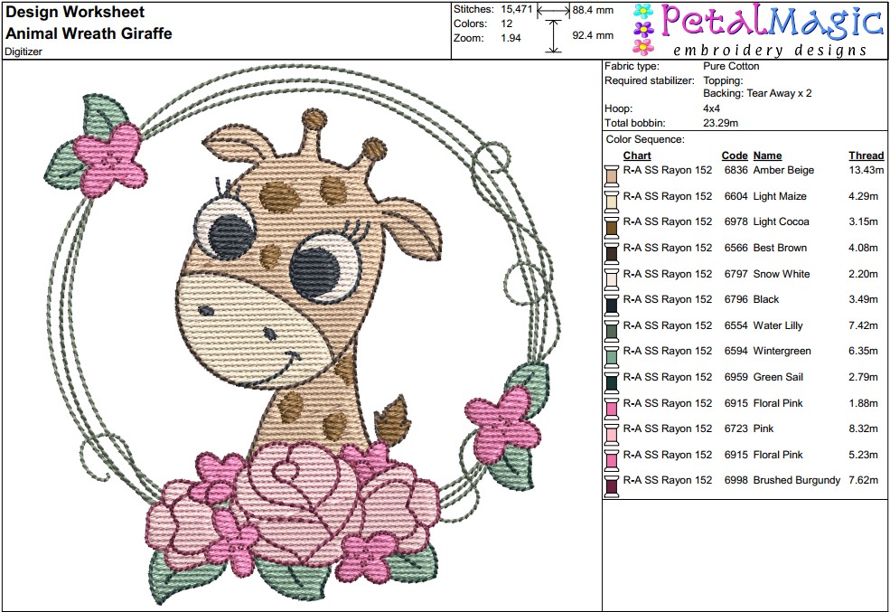Viewport: 890px width, 612px height.
Task: Click thread length 3.49m in Black row
Action: pyautogui.click(x=863, y=300)
